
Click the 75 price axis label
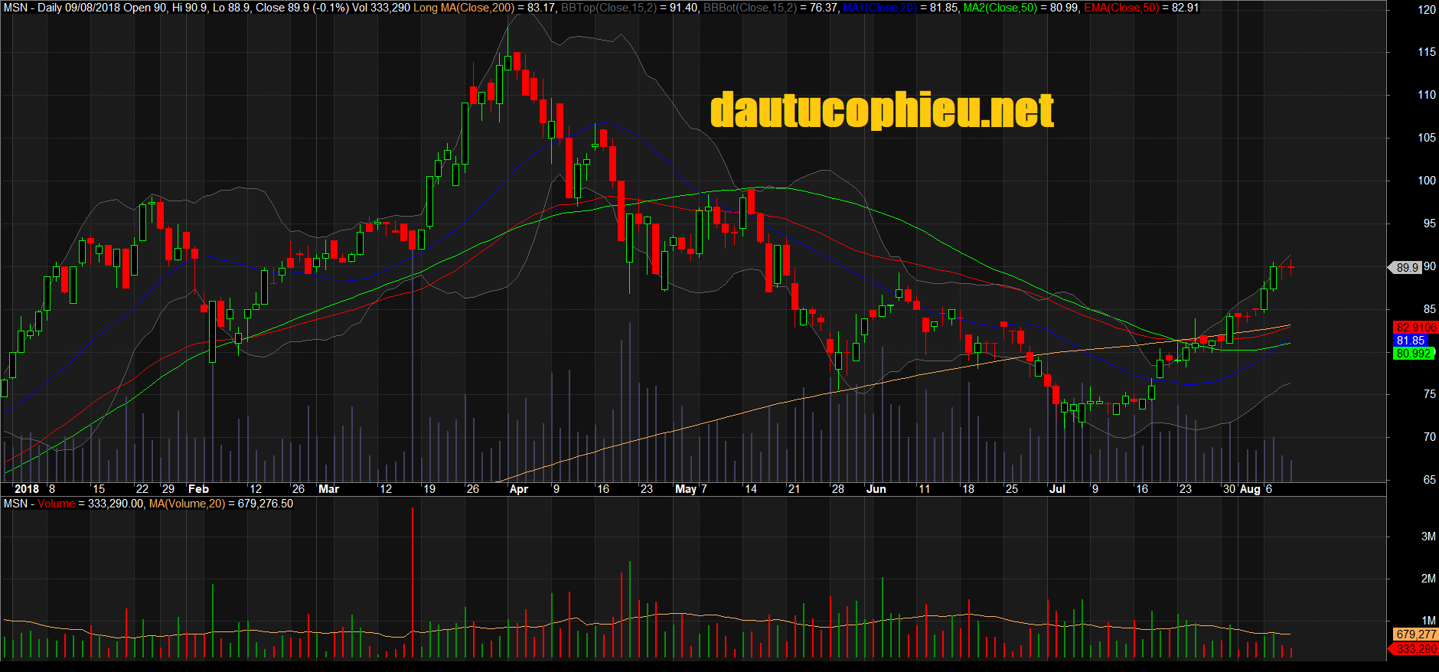pos(1429,394)
